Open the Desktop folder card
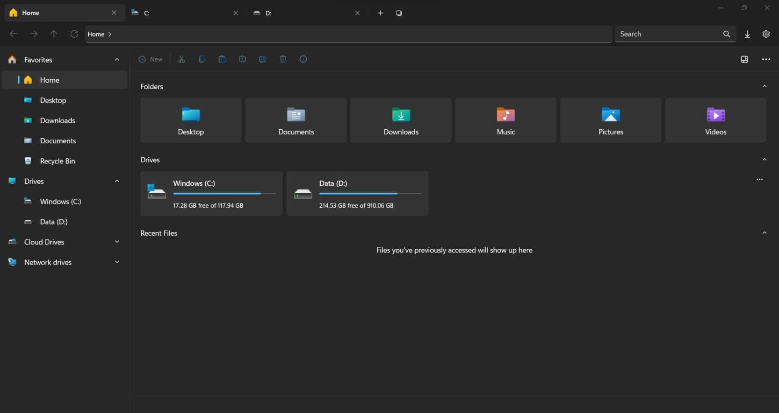Screen dimensions: 779x413 [191, 120]
